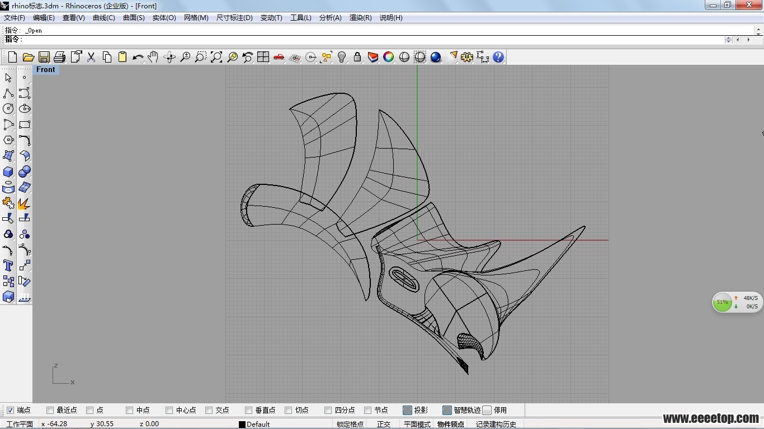This screenshot has width=764, height=429.
Task: Toggle 正交 mode in status bar
Action: tap(384, 424)
